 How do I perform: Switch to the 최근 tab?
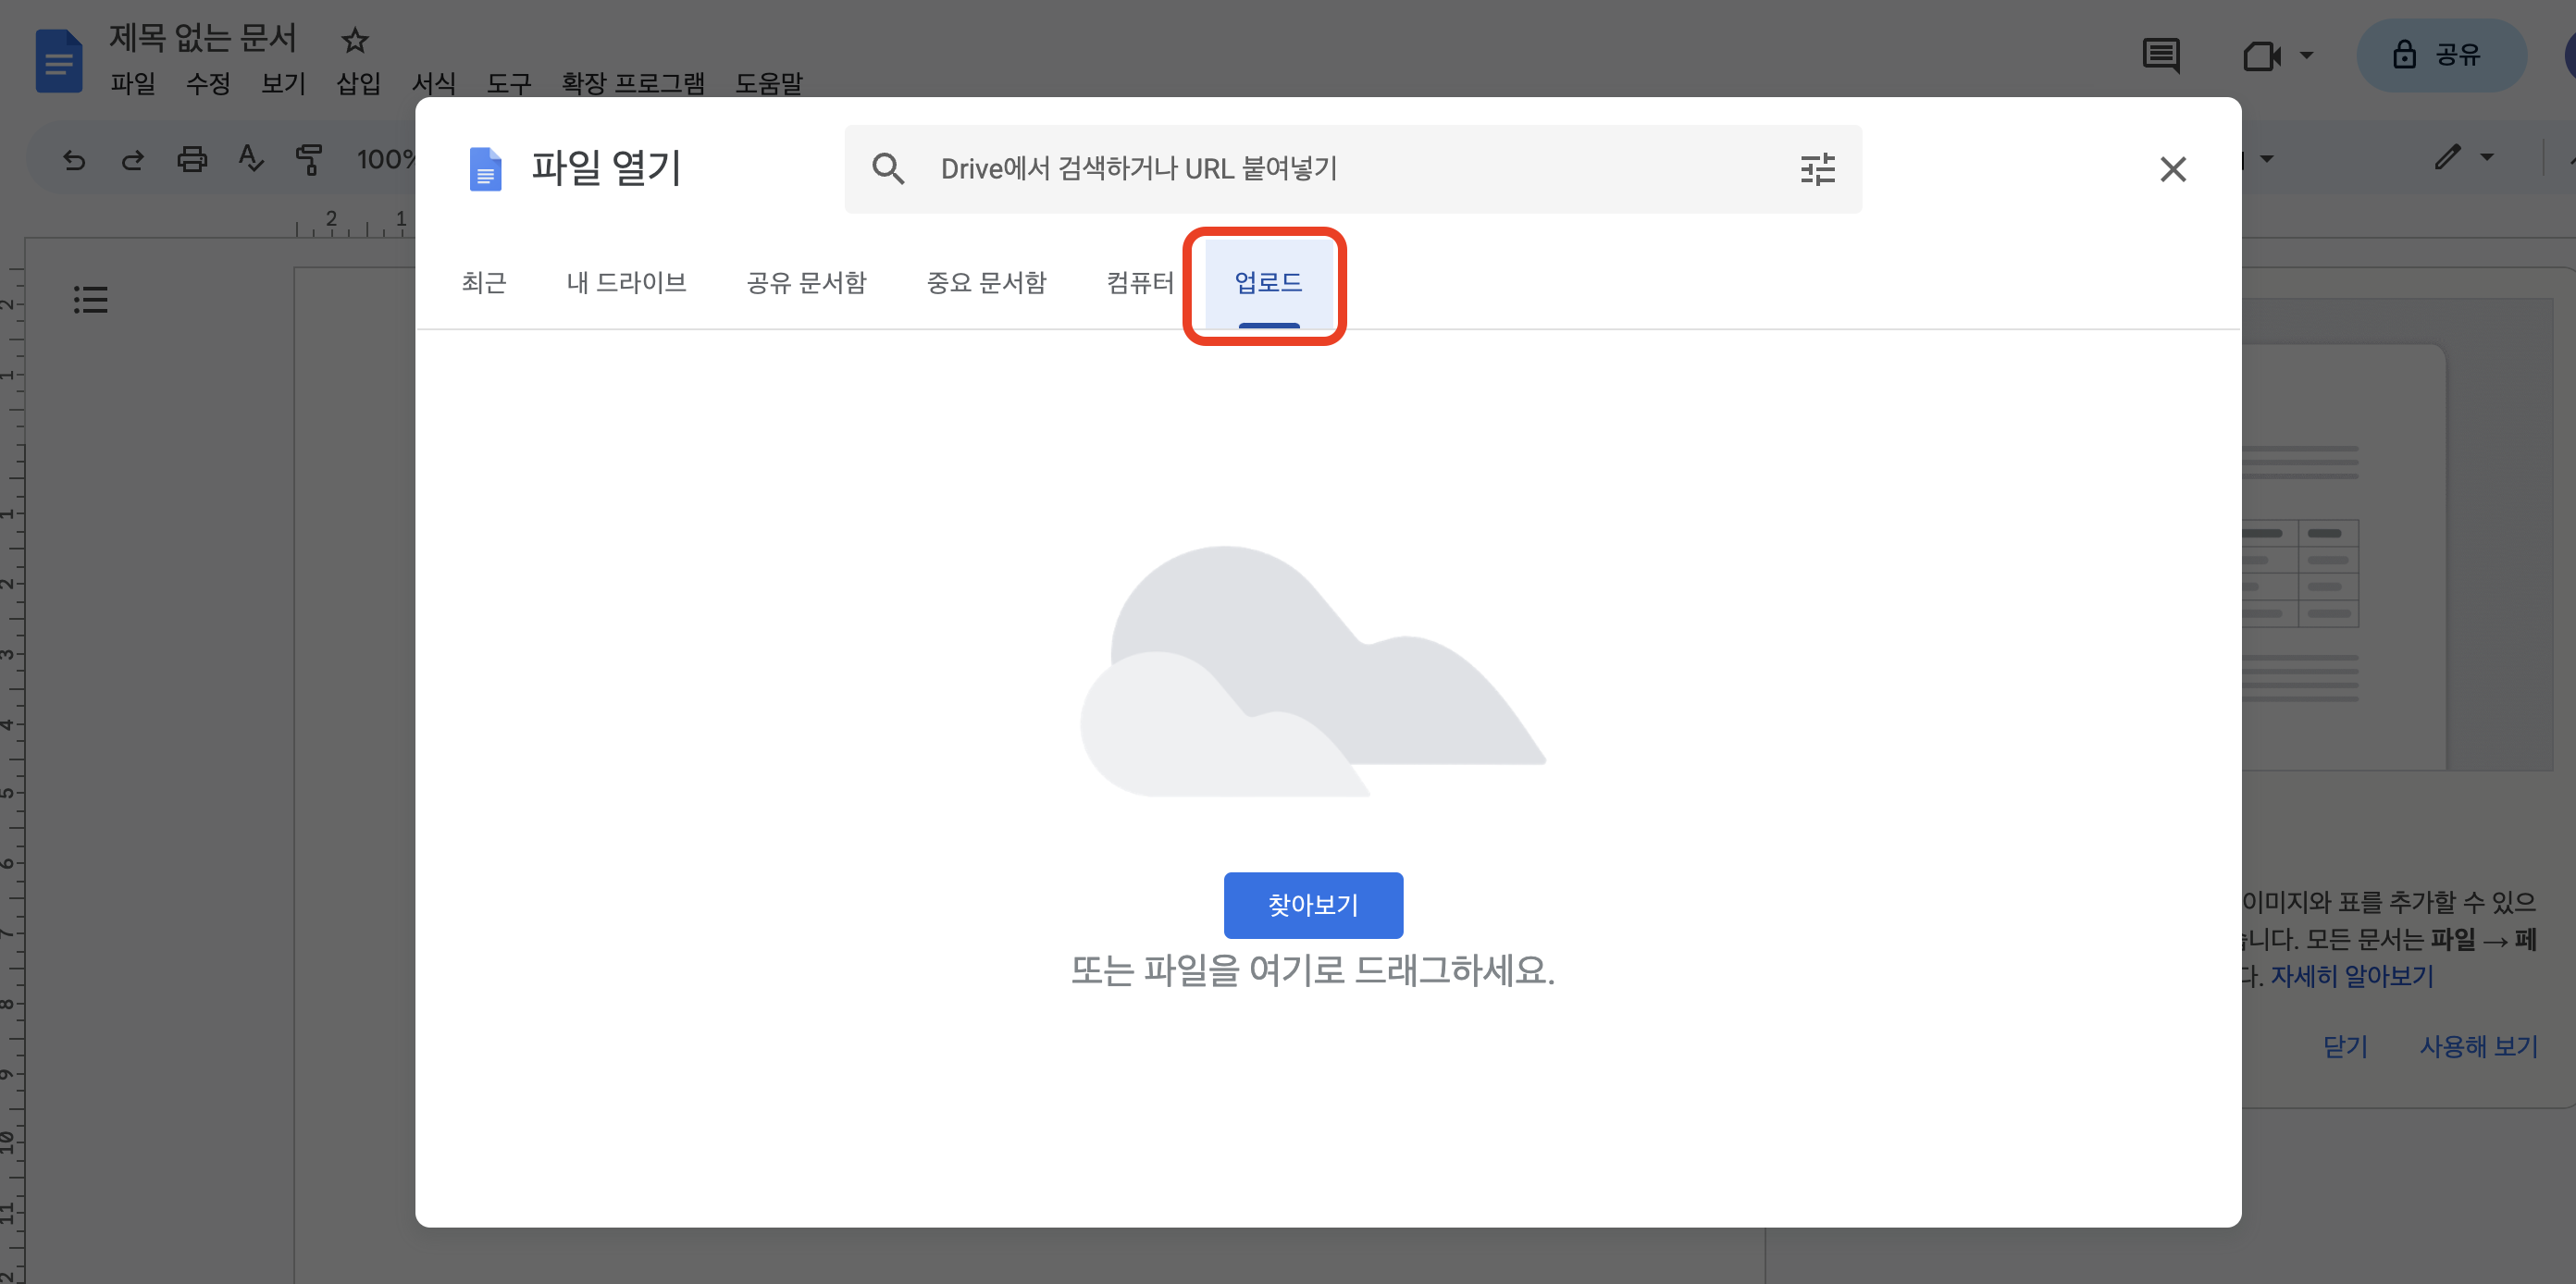484,283
